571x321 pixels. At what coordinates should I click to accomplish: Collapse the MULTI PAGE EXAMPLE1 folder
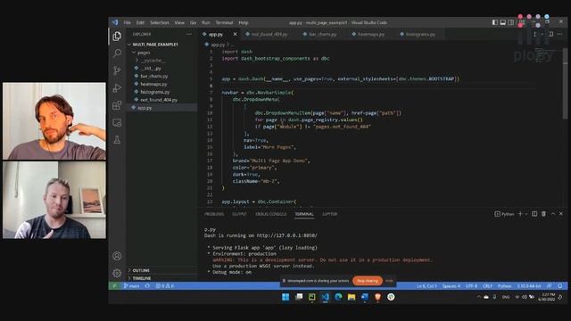(x=155, y=45)
